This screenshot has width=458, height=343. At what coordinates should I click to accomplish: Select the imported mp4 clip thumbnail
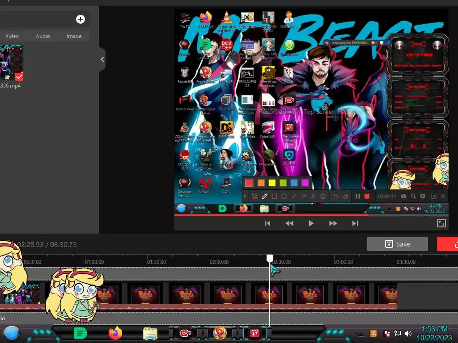click(11, 63)
